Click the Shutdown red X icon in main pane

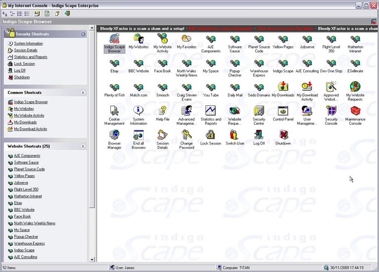click(x=283, y=135)
